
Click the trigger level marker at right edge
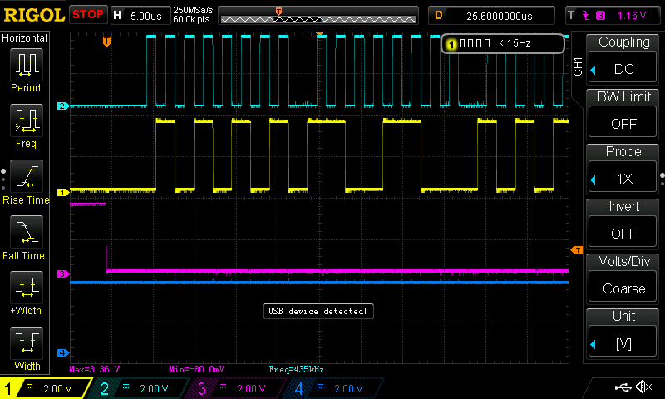[577, 250]
